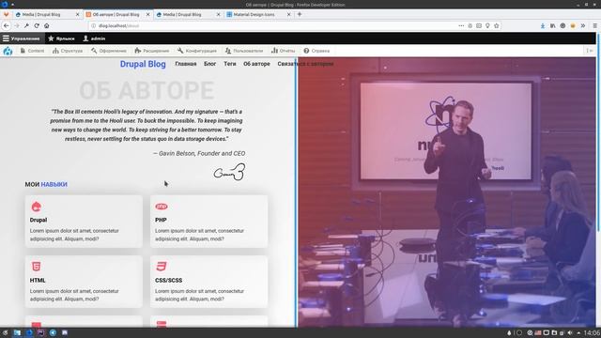
Task: Click the Drupal Blog site title
Action: pos(143,64)
